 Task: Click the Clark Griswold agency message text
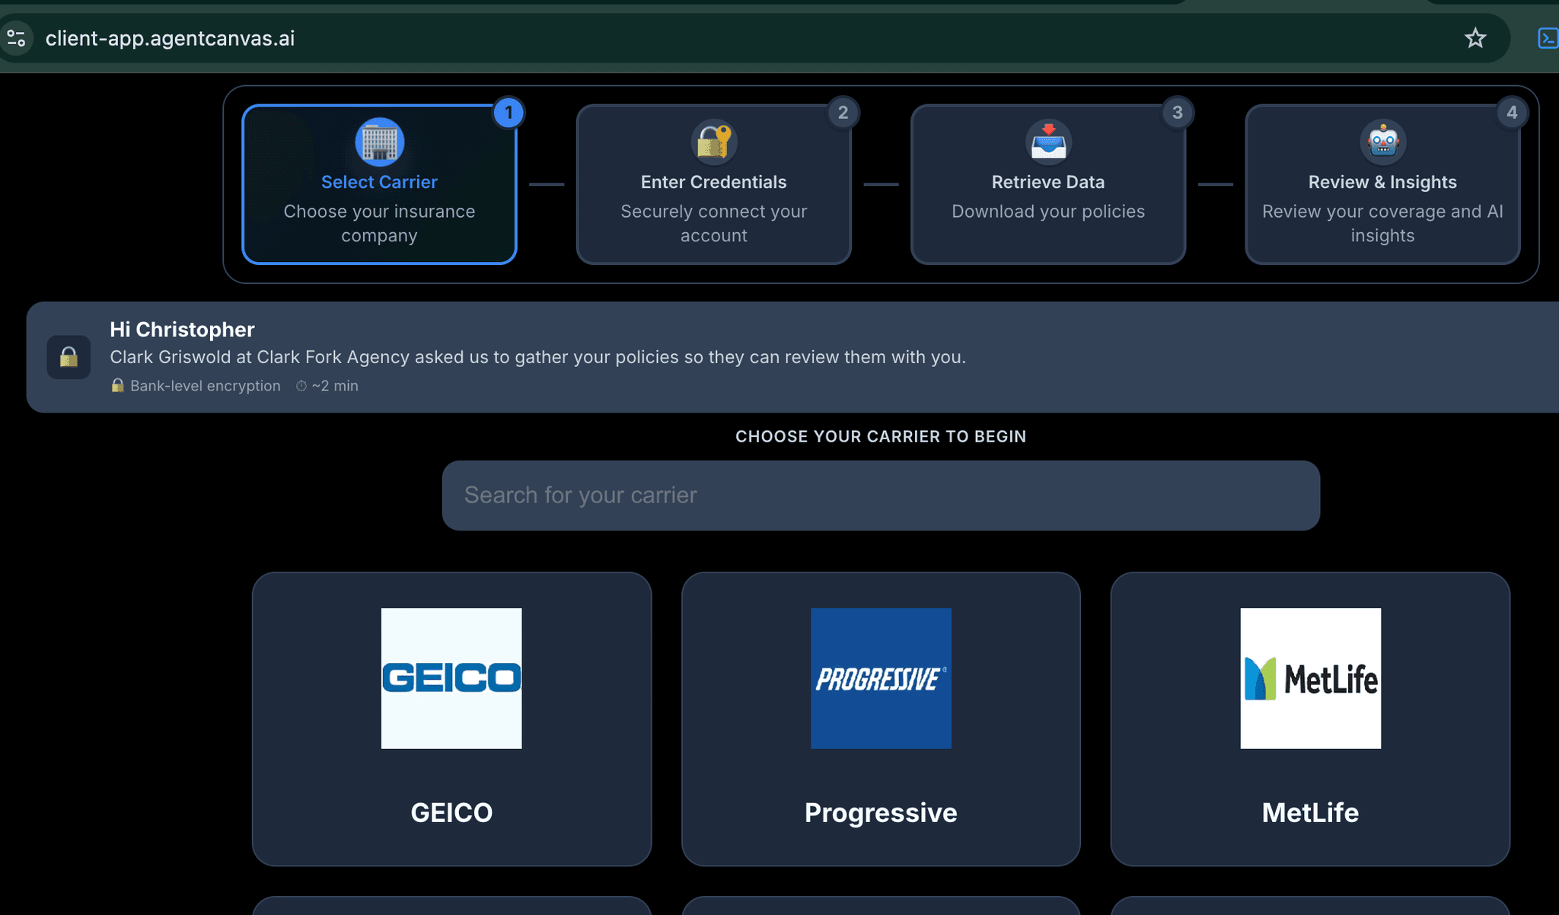click(537, 357)
